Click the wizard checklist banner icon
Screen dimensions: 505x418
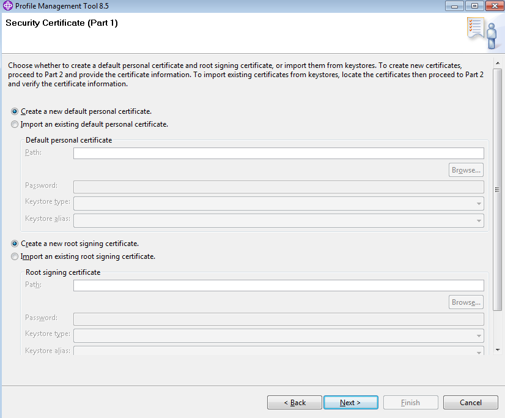click(482, 33)
